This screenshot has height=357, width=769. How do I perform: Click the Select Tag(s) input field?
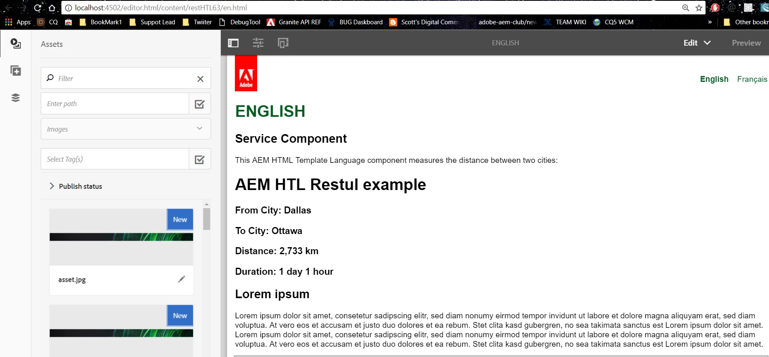pyautogui.click(x=115, y=159)
